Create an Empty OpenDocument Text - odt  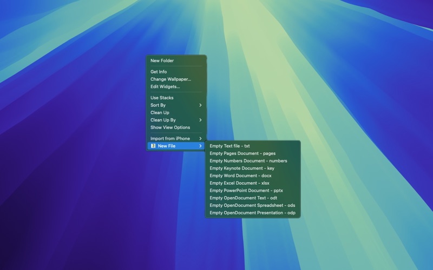[253, 198]
